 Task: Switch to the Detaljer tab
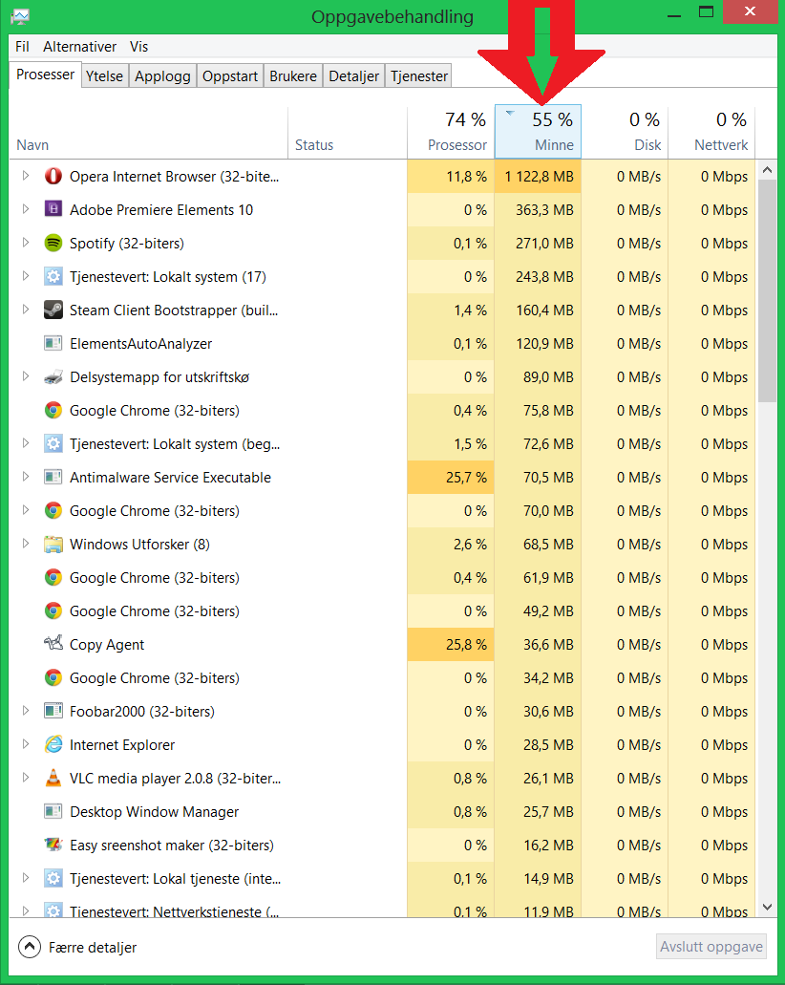point(354,76)
